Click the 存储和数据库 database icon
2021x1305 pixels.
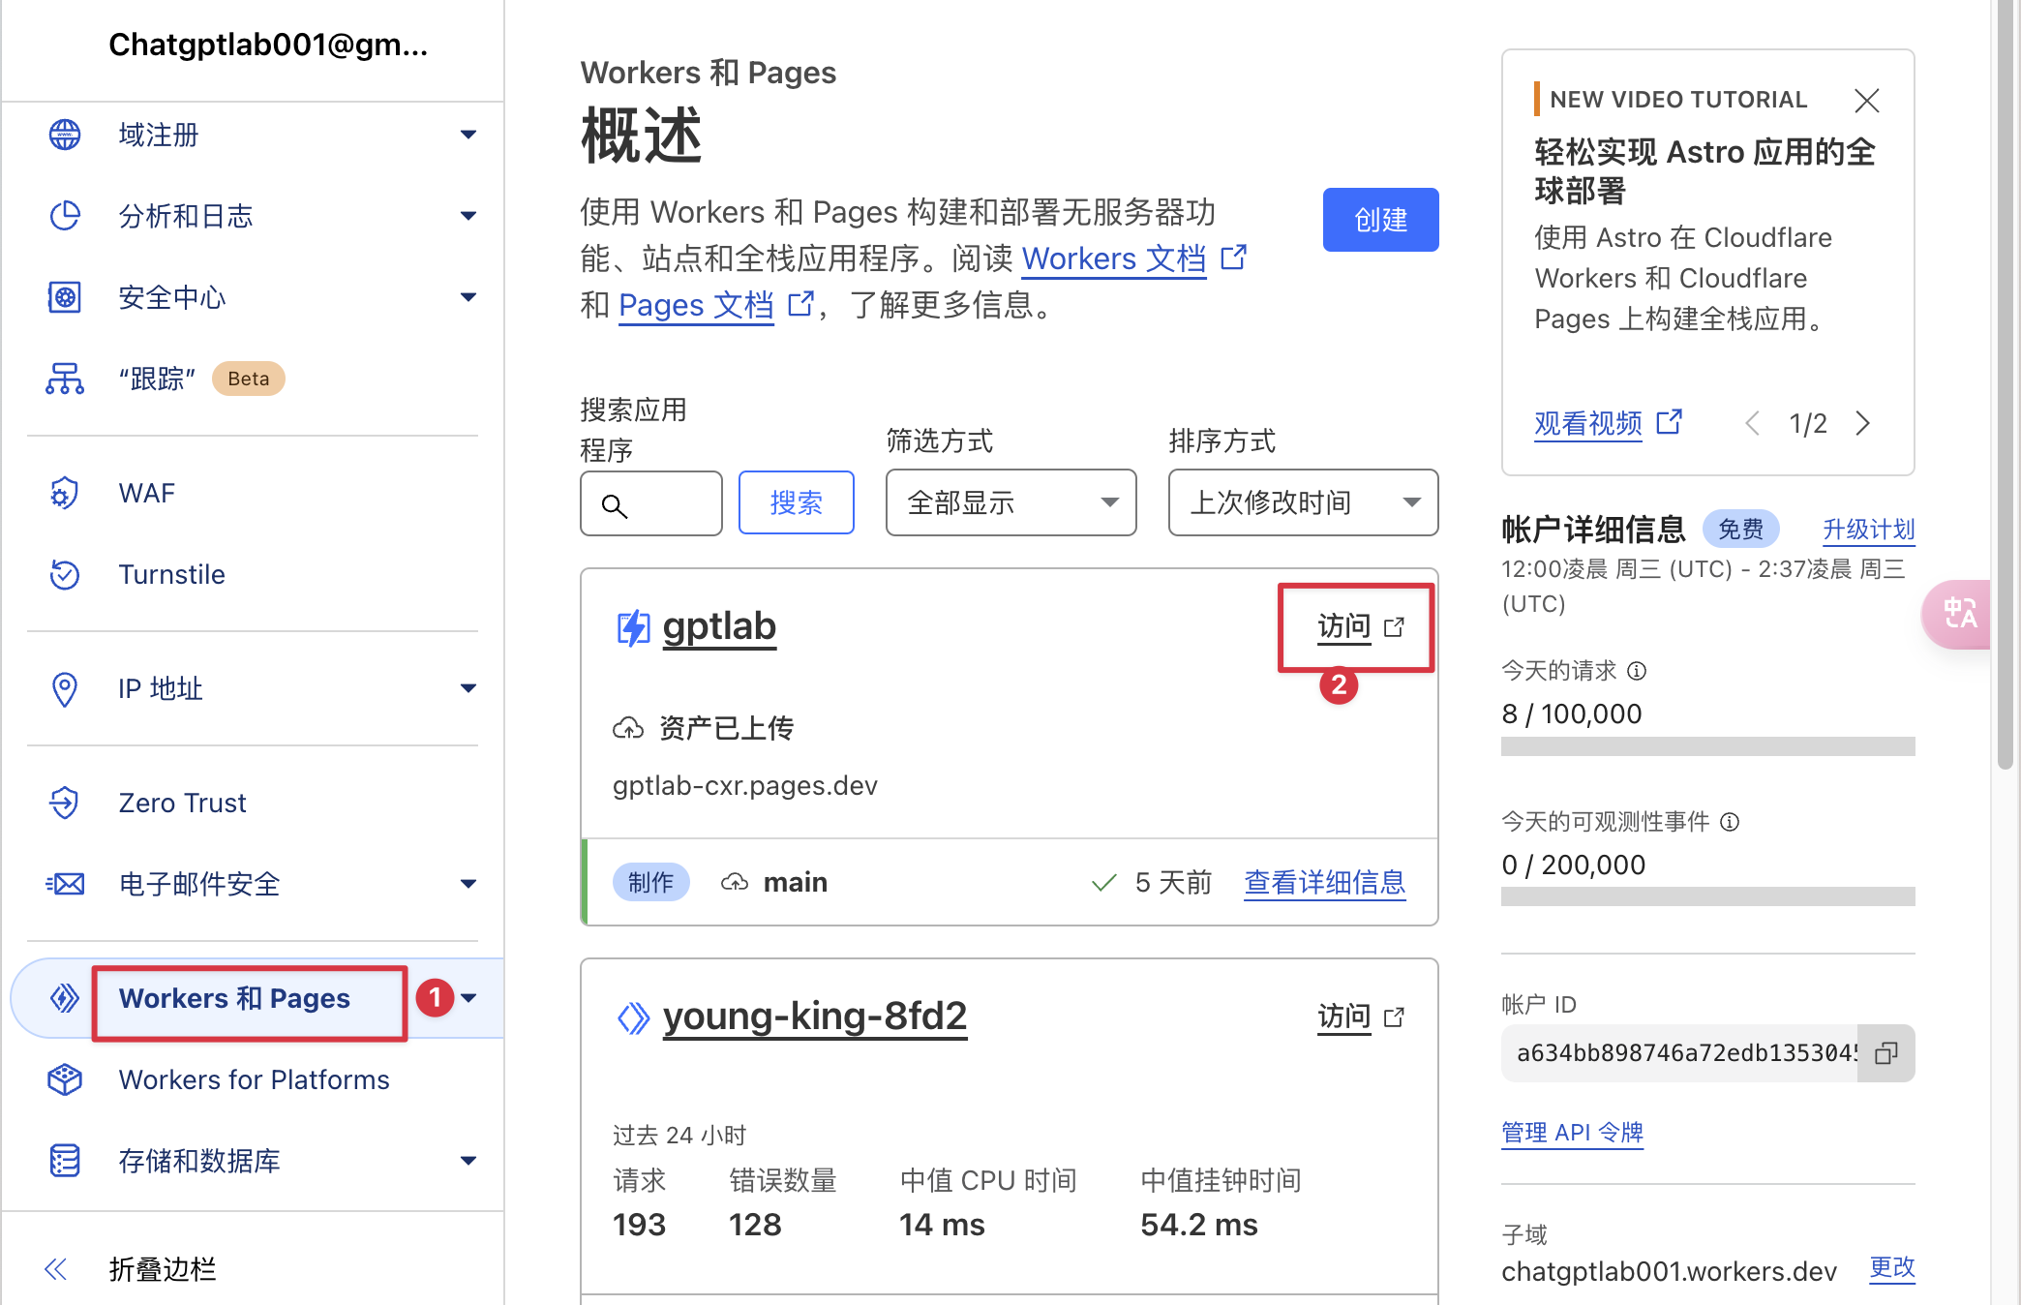point(65,1161)
